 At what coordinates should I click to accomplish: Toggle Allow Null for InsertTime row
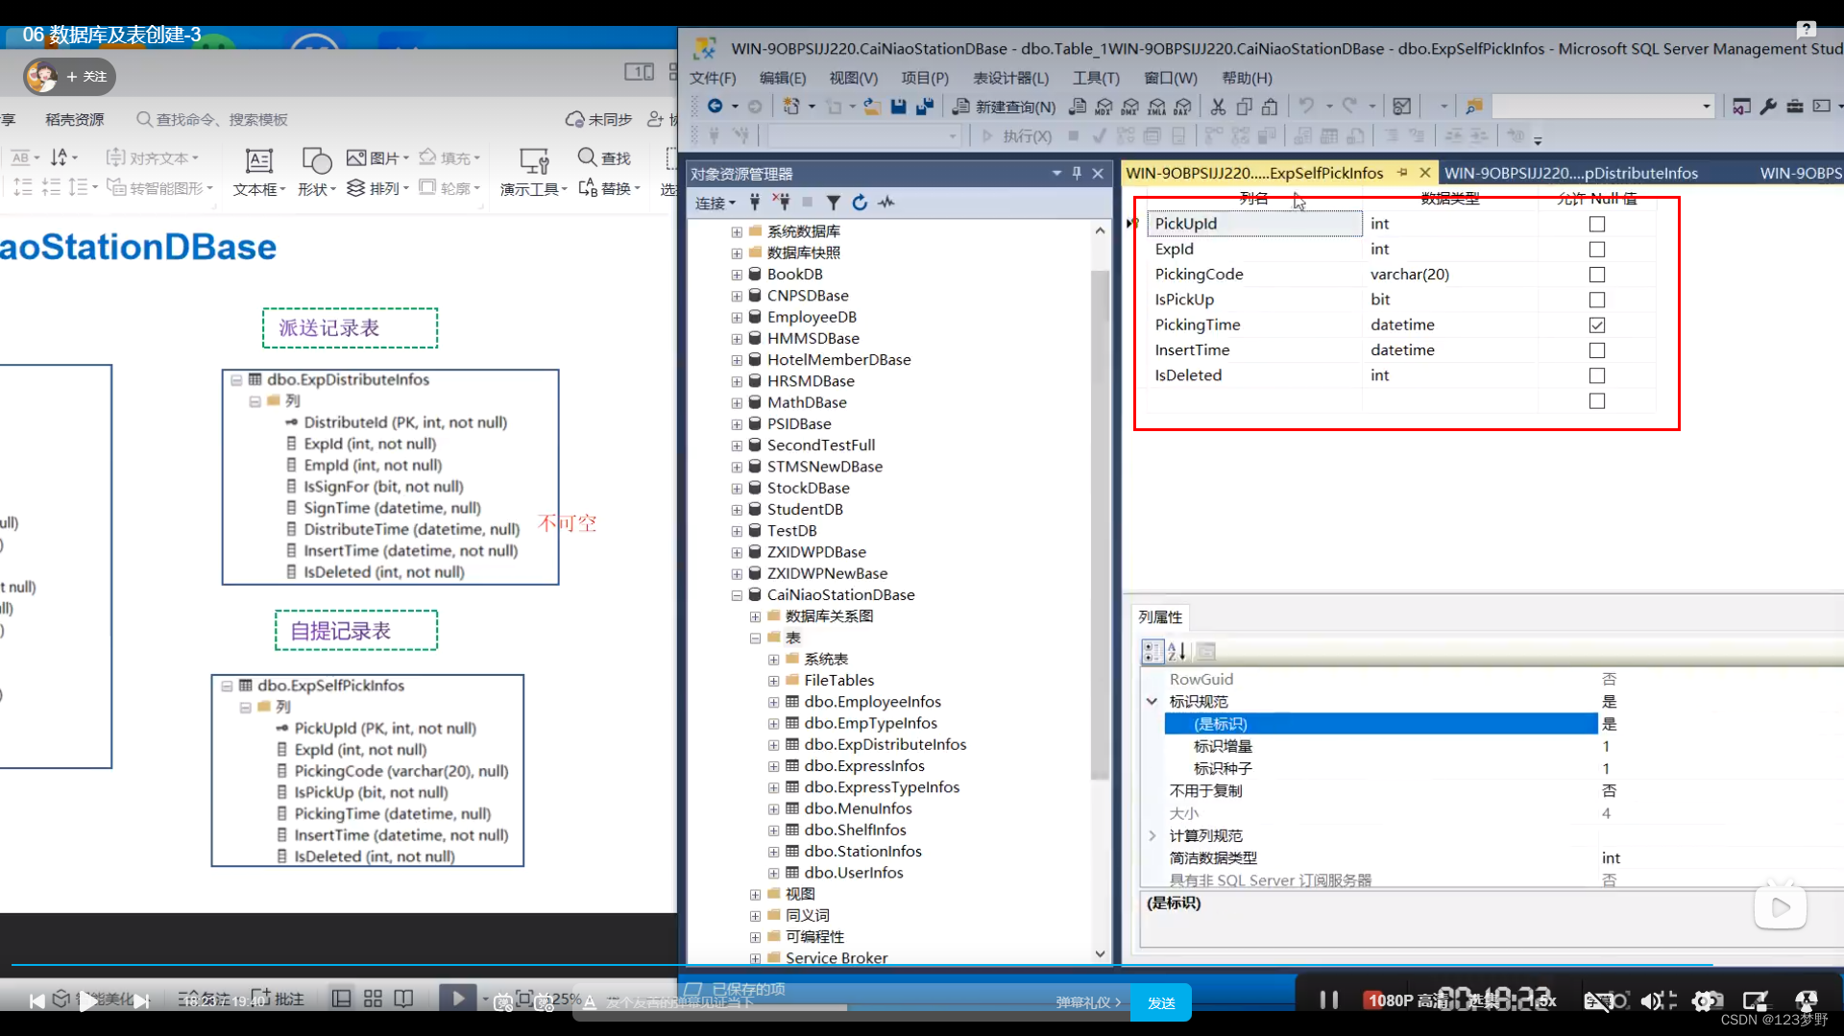[1597, 350]
